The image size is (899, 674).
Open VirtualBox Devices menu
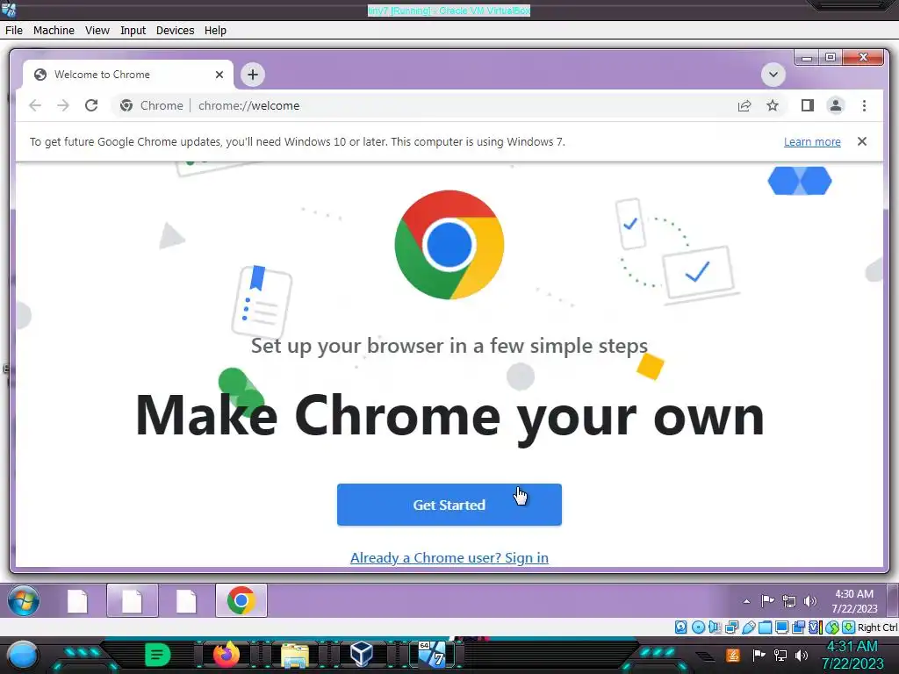pyautogui.click(x=175, y=31)
